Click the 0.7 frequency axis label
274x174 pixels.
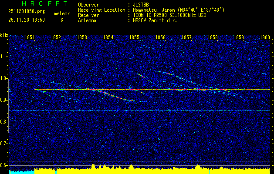4,143
